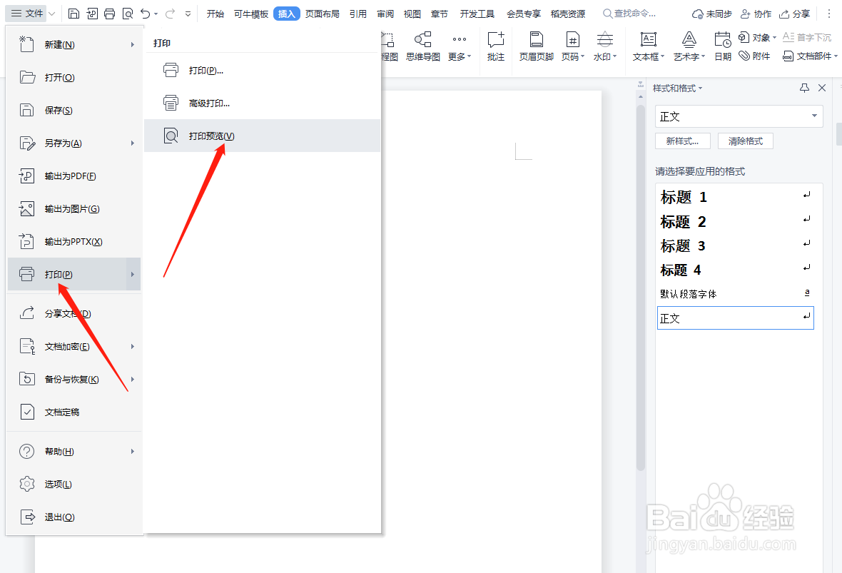Click the Print Preview icon in quick toolbar
The height and width of the screenshot is (573, 842).
coord(127,14)
